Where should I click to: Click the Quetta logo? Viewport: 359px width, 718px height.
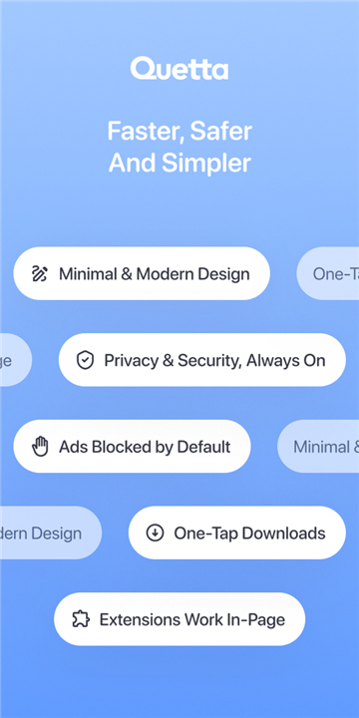click(x=179, y=69)
